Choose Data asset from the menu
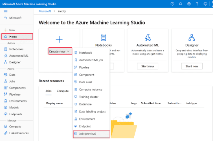The image size is (213, 141). (x=91, y=82)
